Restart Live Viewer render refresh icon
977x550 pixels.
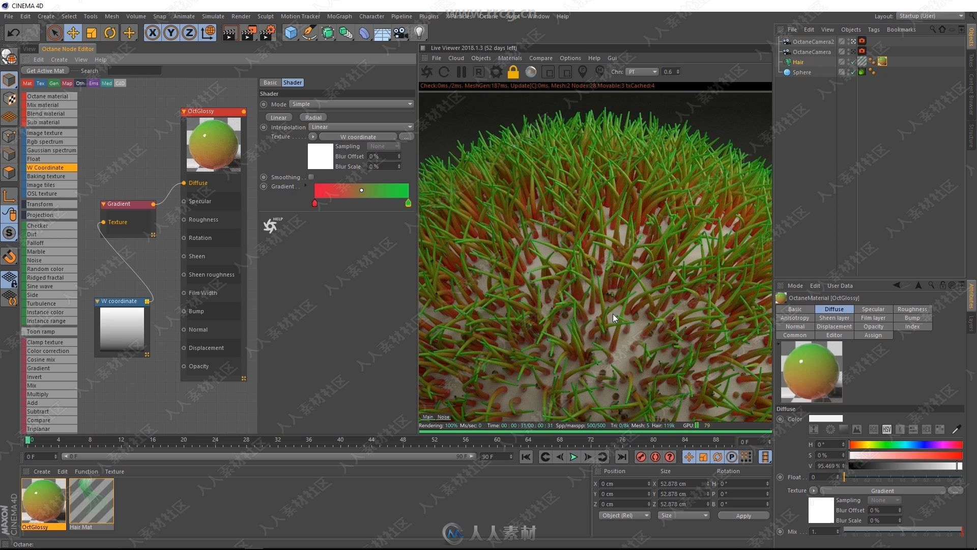(x=444, y=72)
